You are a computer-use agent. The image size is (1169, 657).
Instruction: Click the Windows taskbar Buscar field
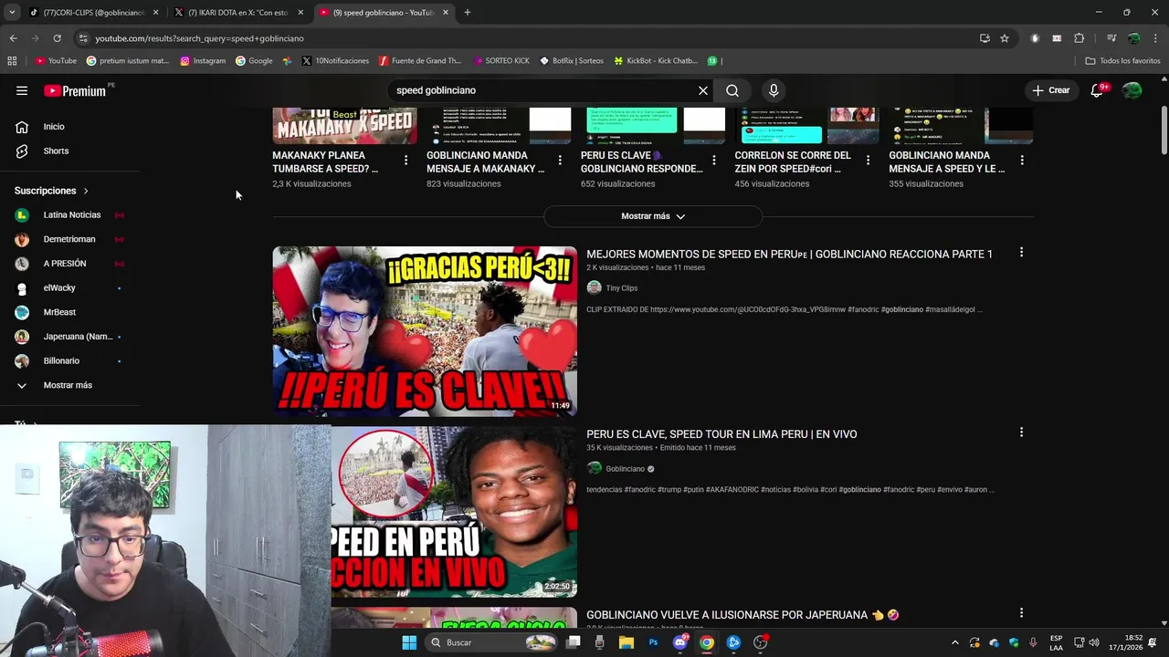pyautogui.click(x=493, y=642)
